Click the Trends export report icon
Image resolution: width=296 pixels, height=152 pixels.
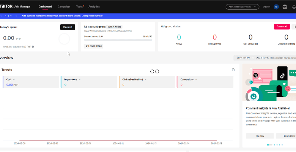[233, 70]
